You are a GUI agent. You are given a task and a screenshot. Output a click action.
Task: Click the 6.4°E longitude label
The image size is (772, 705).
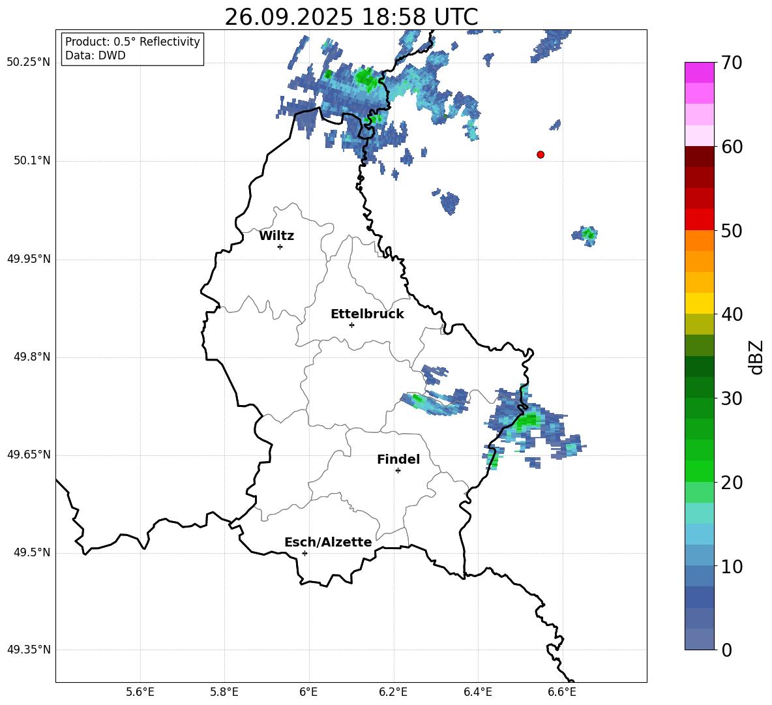(x=477, y=692)
